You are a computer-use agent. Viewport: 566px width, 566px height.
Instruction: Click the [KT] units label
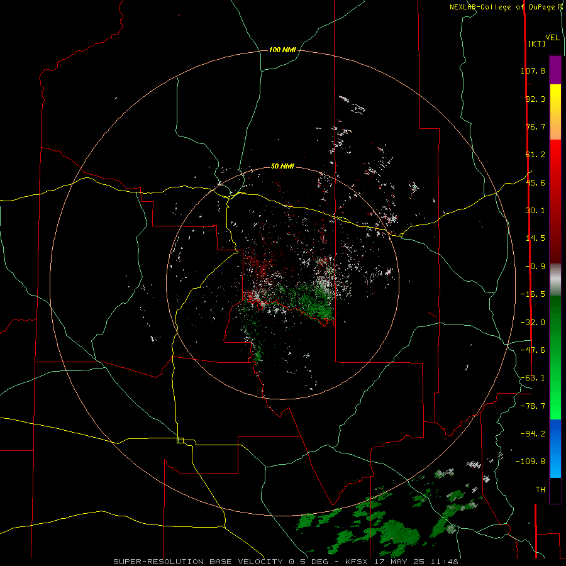(x=537, y=43)
